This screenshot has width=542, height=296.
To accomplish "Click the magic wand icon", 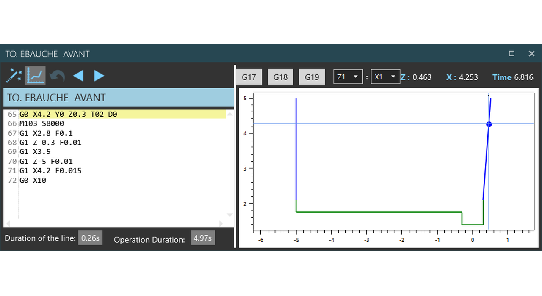I will pyautogui.click(x=14, y=76).
